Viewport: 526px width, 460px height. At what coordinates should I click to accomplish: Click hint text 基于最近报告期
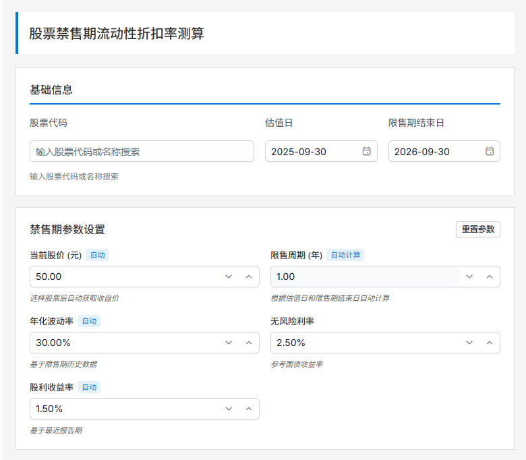[x=56, y=430]
